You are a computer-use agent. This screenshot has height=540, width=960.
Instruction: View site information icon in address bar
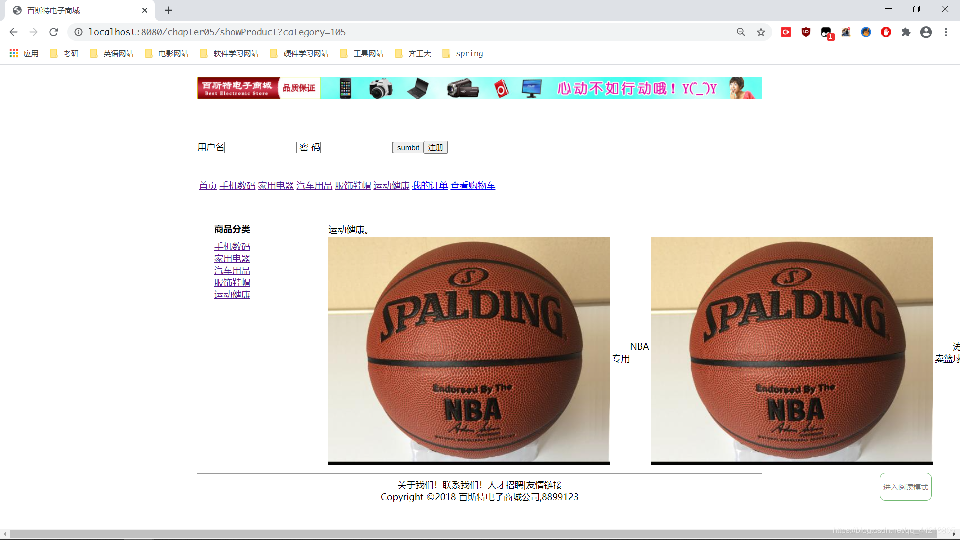[78, 32]
